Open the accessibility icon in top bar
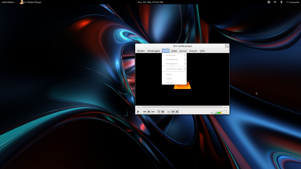 [x=269, y=2]
